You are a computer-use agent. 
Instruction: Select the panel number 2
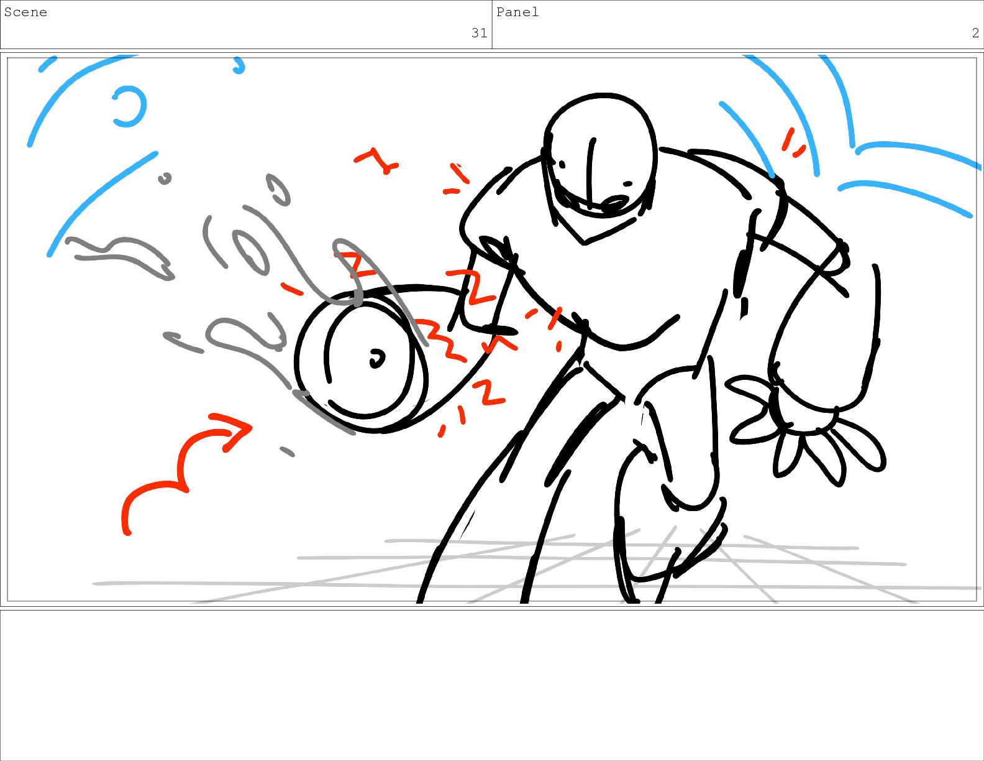pyautogui.click(x=975, y=33)
